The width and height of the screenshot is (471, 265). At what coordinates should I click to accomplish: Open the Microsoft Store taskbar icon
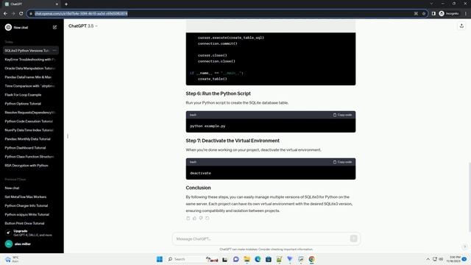269,259
